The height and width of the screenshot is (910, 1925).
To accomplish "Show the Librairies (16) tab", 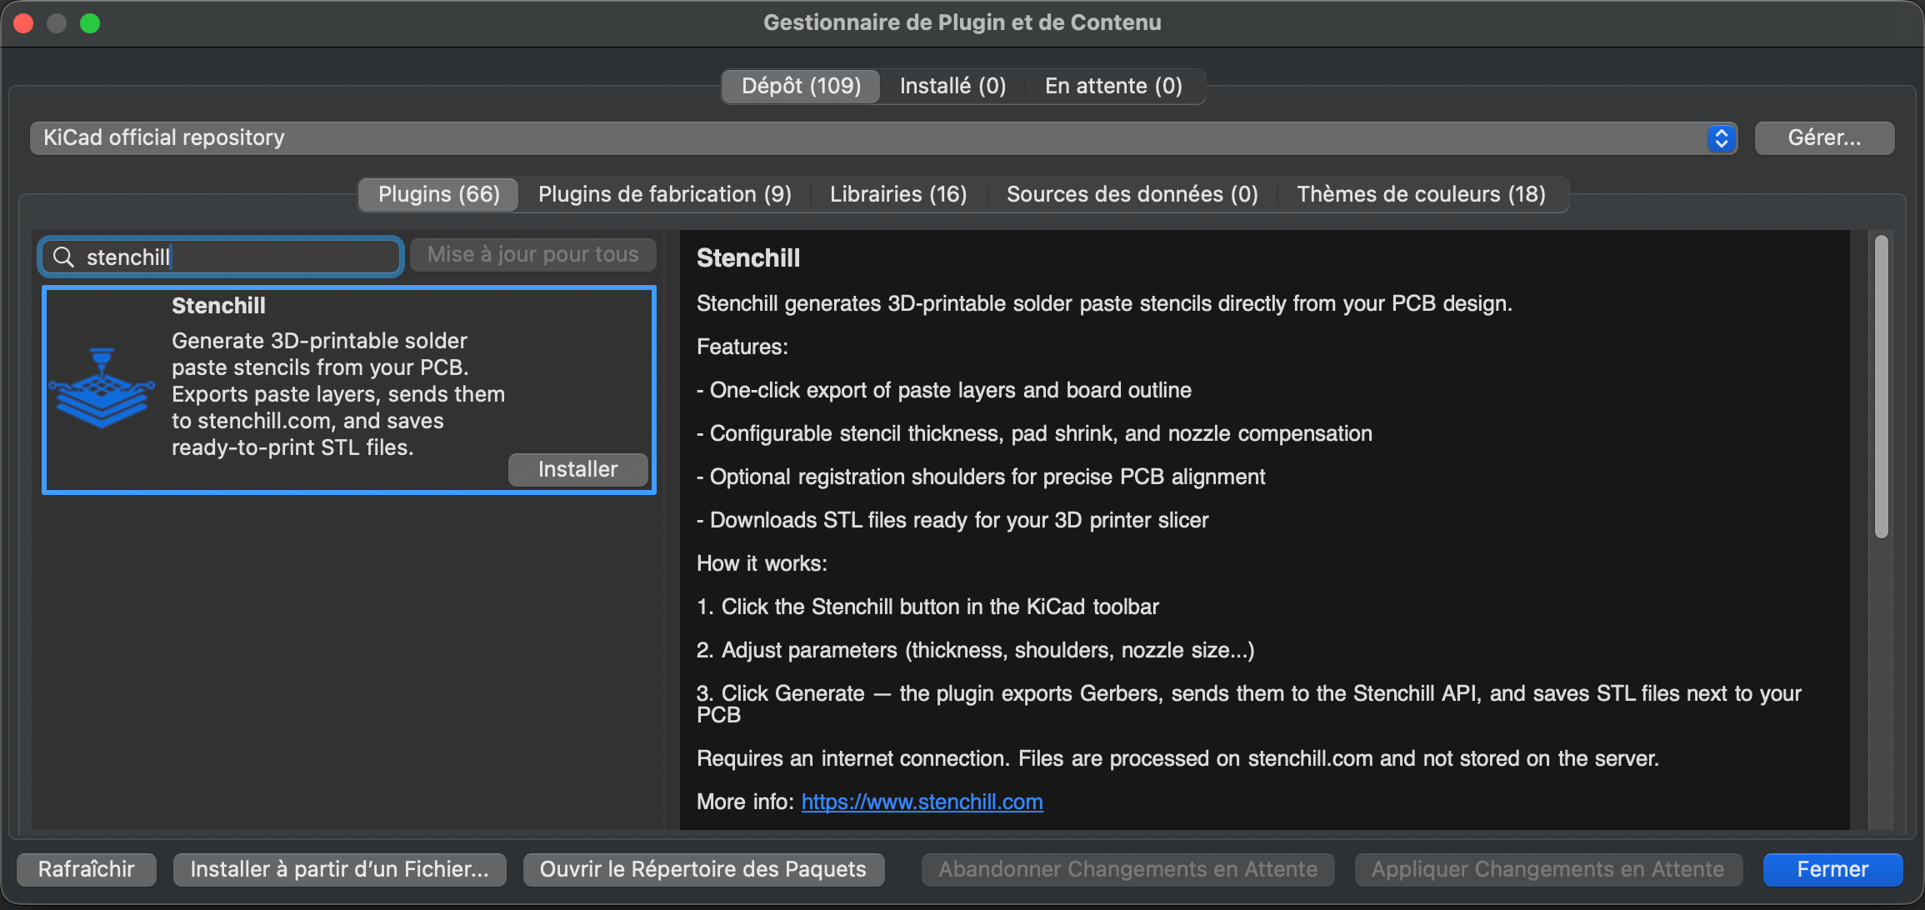I will [x=898, y=194].
